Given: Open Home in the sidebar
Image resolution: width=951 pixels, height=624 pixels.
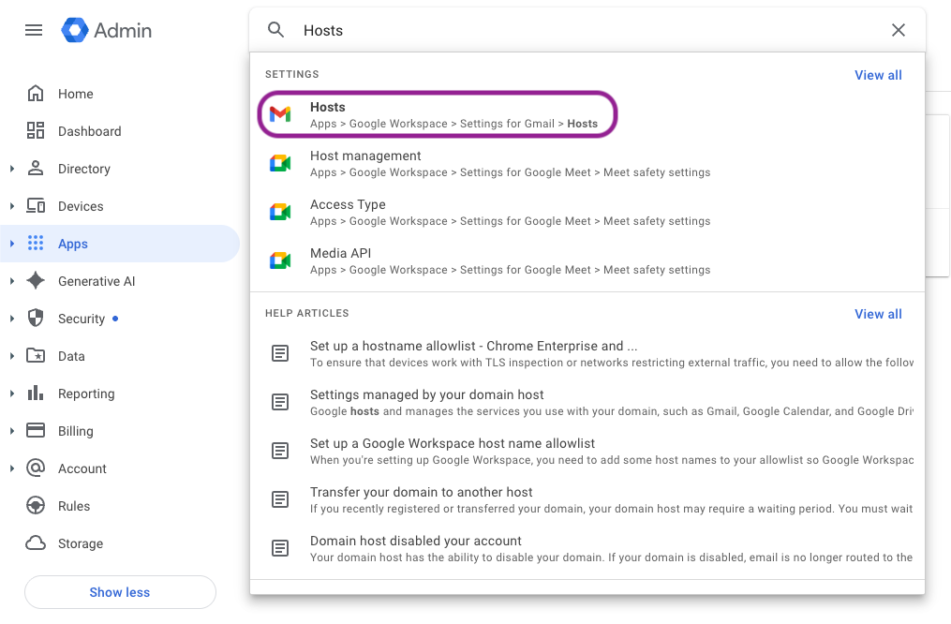Looking at the screenshot, I should tap(75, 94).
